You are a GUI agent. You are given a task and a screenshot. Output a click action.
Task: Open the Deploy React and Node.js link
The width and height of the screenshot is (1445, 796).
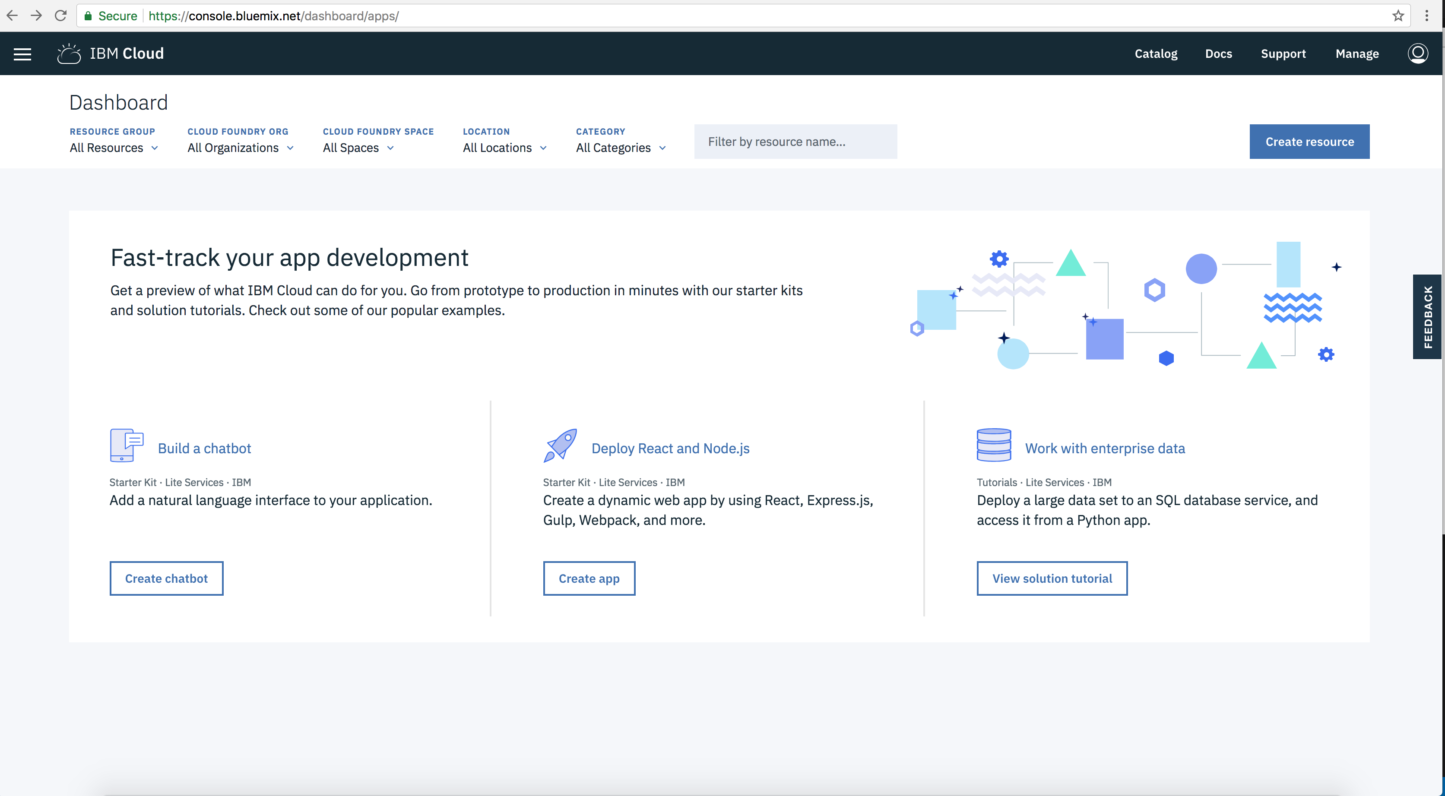pyautogui.click(x=670, y=448)
